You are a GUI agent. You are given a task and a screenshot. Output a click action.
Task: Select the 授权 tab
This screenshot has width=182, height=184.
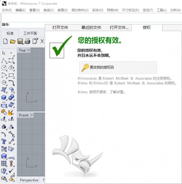147,27
